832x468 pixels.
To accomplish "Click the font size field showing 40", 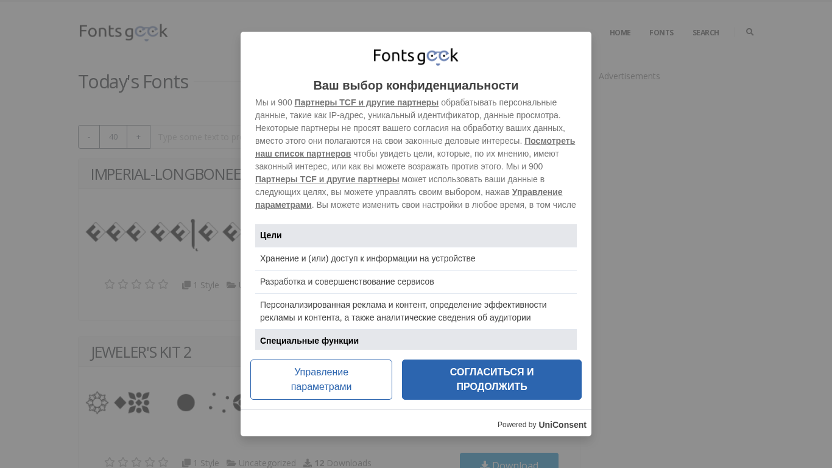I will pyautogui.click(x=113, y=137).
